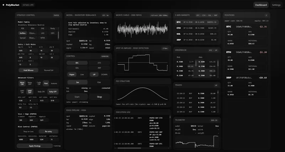Select XRP in the Control panel
This screenshot has width=285, height=152.
(99, 68)
